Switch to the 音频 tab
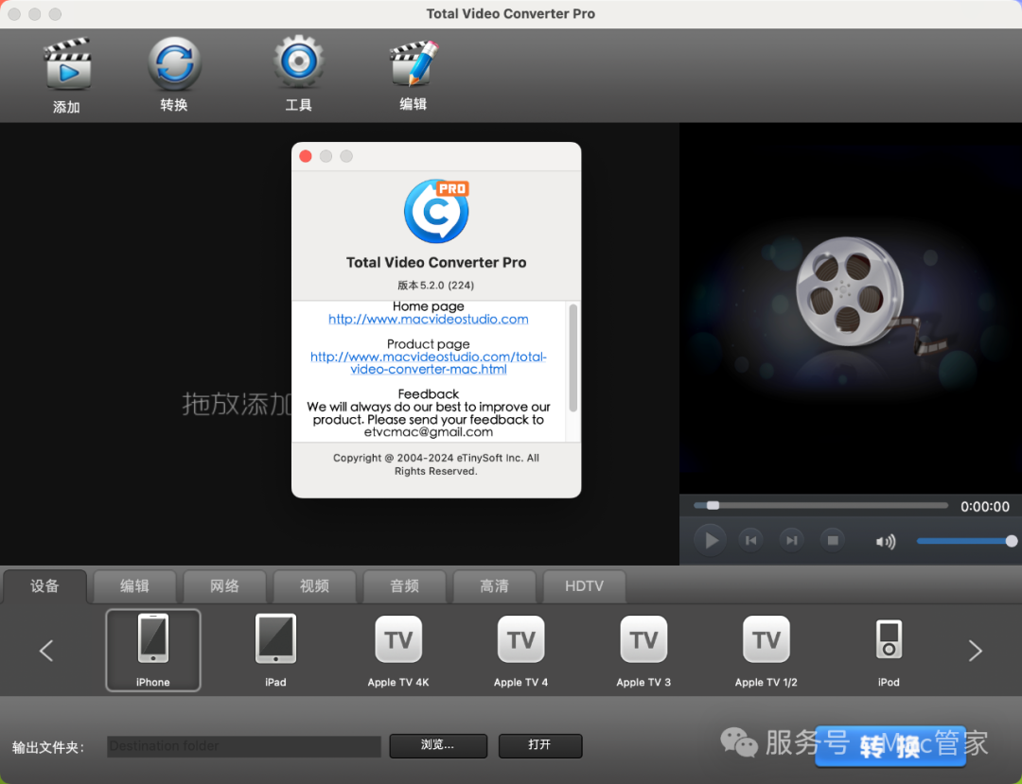The height and width of the screenshot is (784, 1022). pos(404,586)
